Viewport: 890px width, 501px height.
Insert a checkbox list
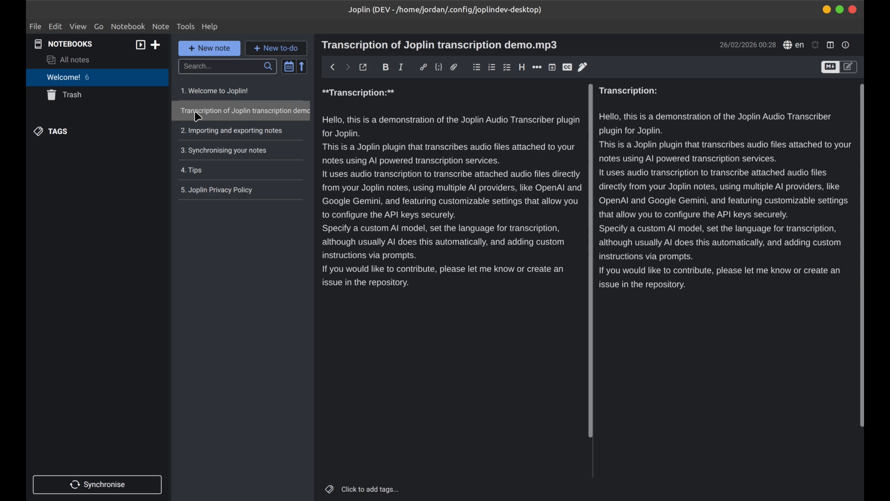[x=507, y=68]
